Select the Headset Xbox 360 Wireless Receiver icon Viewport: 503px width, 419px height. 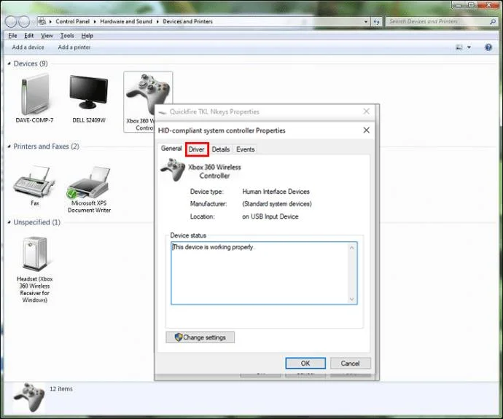pyautogui.click(x=35, y=254)
